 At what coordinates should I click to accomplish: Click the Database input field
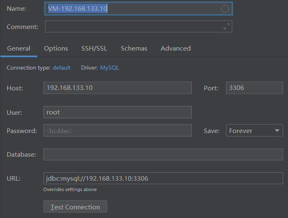163,154
